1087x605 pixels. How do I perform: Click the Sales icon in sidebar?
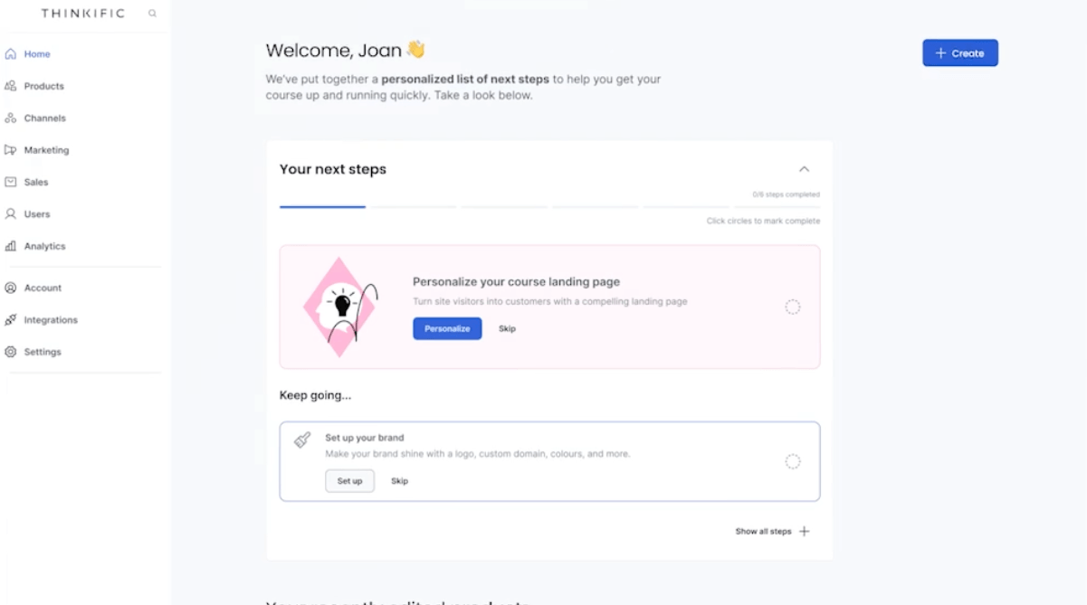11,182
